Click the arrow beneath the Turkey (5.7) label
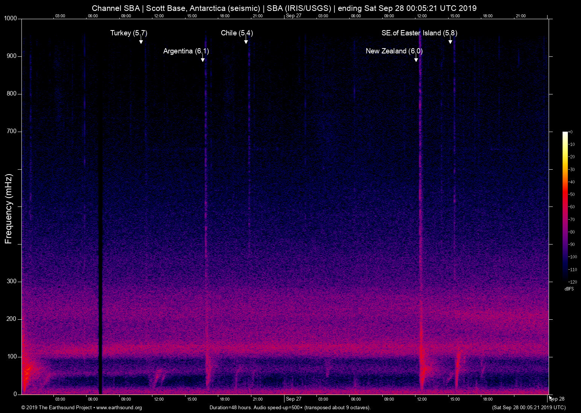This screenshot has height=413, width=581. pyautogui.click(x=141, y=41)
